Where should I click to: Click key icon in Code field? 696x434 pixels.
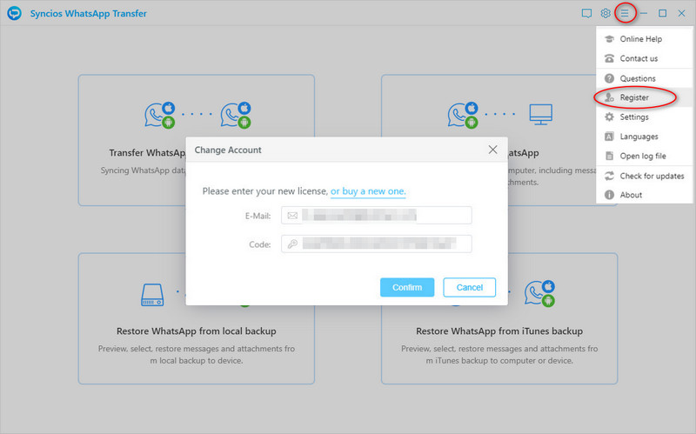292,244
